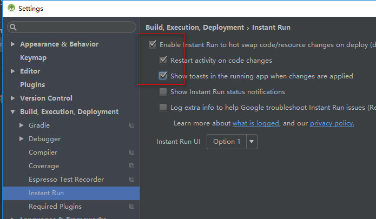Expand the Version Control section arrow
The width and height of the screenshot is (376, 219).
pos(12,98)
